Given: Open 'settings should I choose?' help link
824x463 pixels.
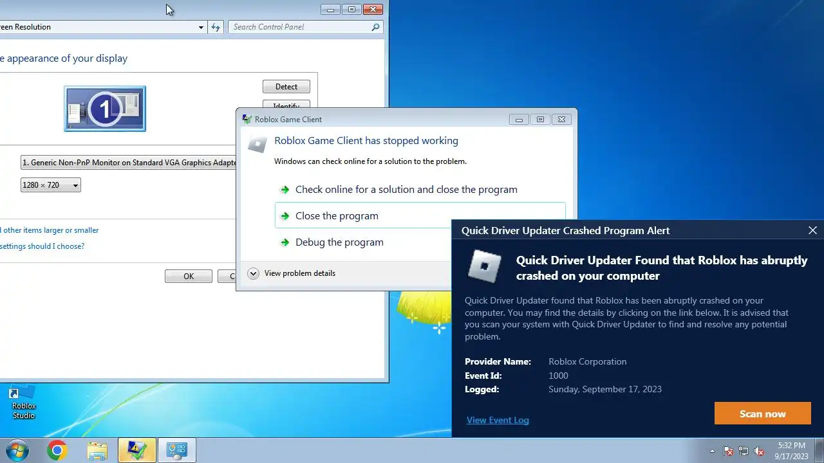Looking at the screenshot, I should [x=42, y=246].
